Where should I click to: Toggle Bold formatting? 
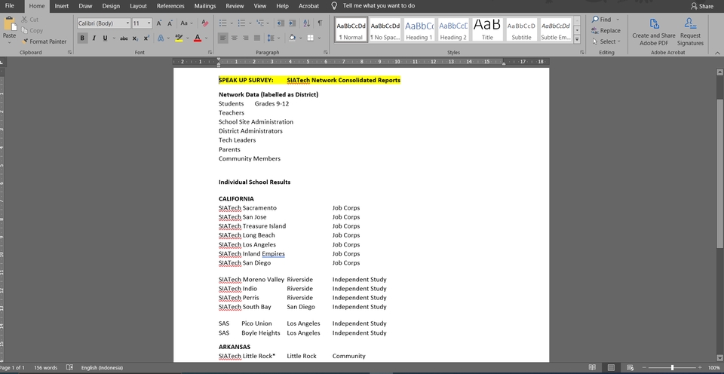(83, 38)
